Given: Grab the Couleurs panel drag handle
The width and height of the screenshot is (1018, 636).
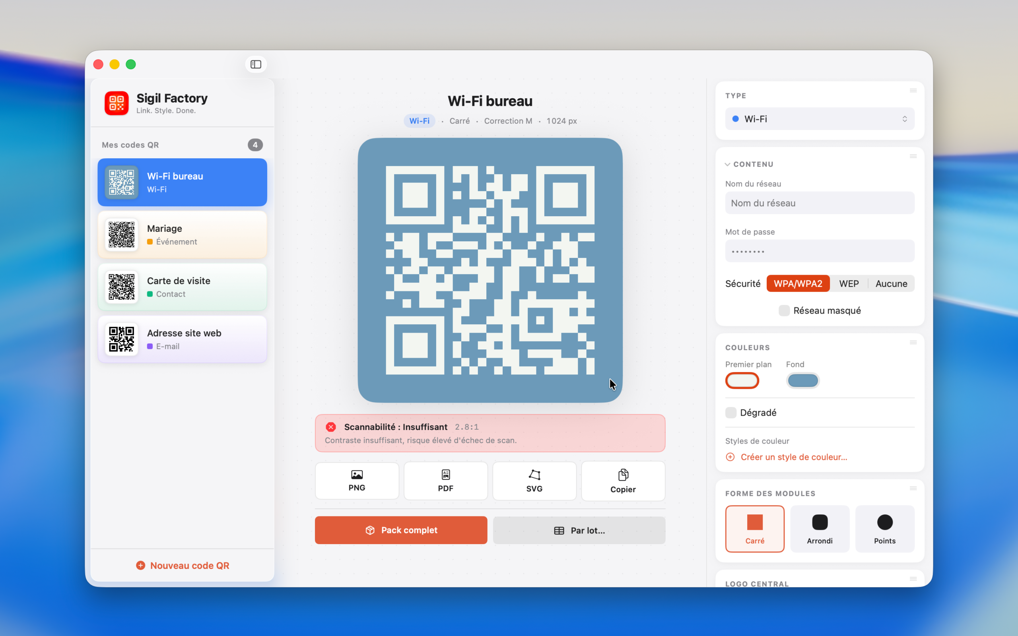Looking at the screenshot, I should coord(913,342).
